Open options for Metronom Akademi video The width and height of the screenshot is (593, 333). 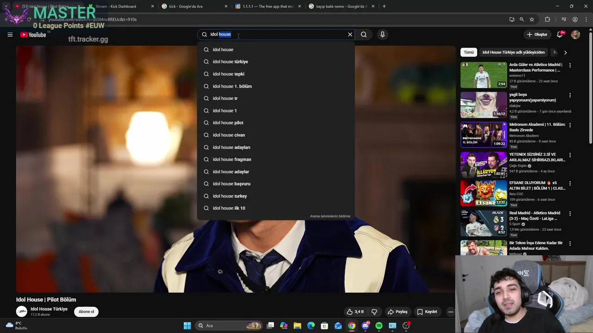tap(570, 125)
